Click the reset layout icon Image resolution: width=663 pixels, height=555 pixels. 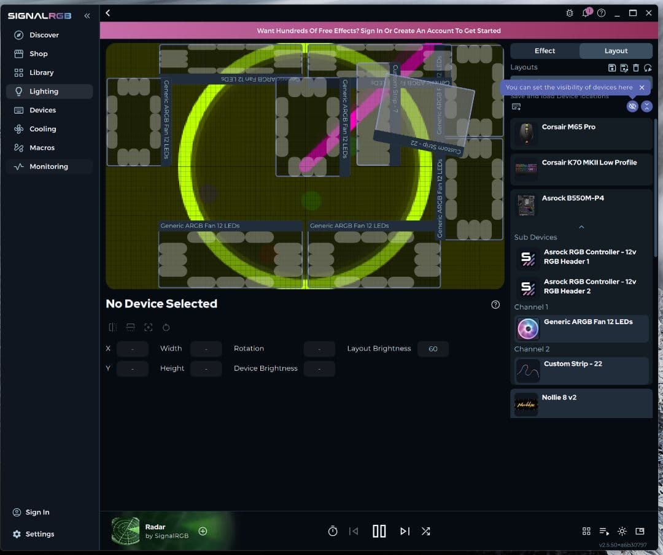648,68
